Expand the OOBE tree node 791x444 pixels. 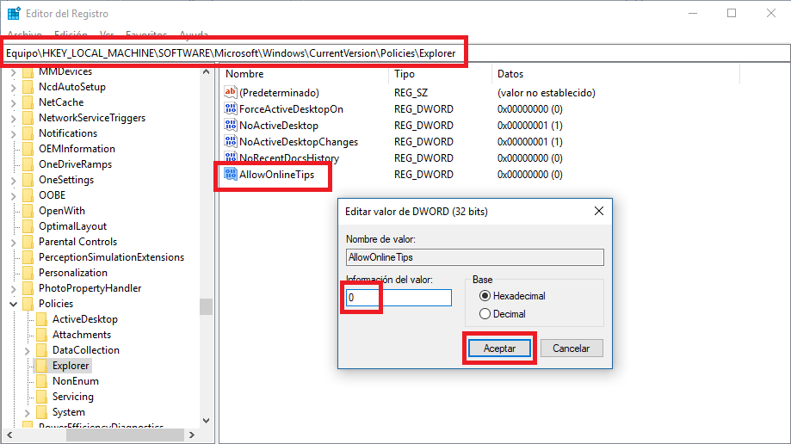pyautogui.click(x=14, y=196)
